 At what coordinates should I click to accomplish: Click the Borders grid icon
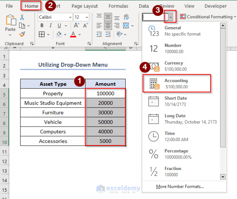pyautogui.click(x=42, y=34)
